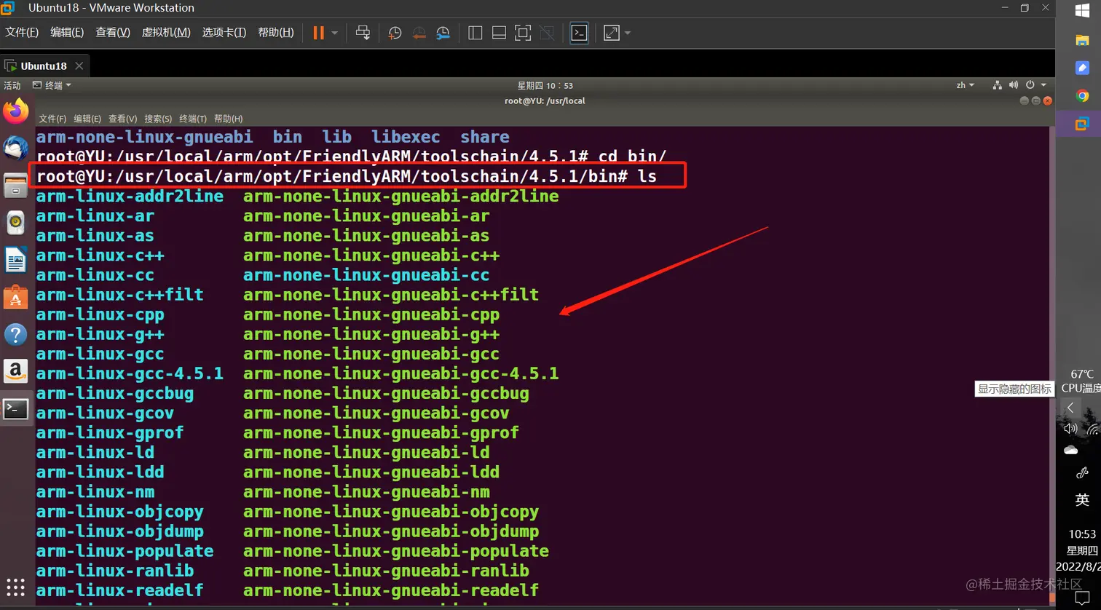Click the Unity mode toolbar icon

[x=547, y=33]
